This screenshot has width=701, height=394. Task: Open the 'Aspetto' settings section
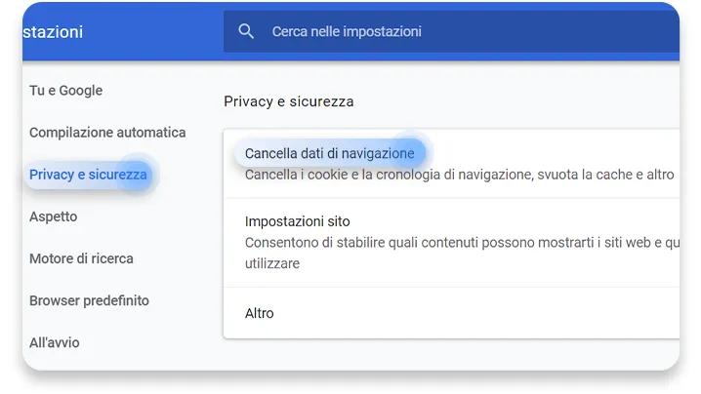(53, 217)
